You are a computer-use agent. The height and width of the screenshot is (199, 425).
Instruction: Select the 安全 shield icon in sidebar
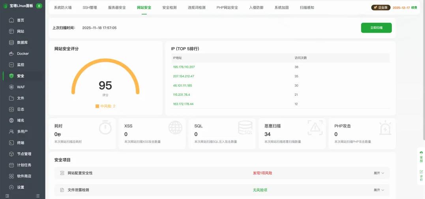click(x=11, y=76)
